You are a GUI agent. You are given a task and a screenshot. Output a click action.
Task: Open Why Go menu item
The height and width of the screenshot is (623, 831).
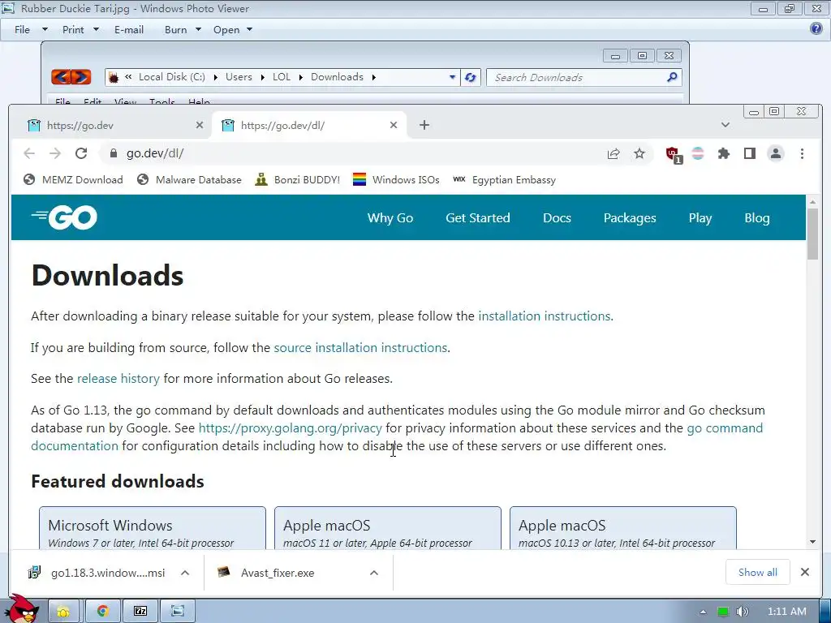(x=390, y=217)
